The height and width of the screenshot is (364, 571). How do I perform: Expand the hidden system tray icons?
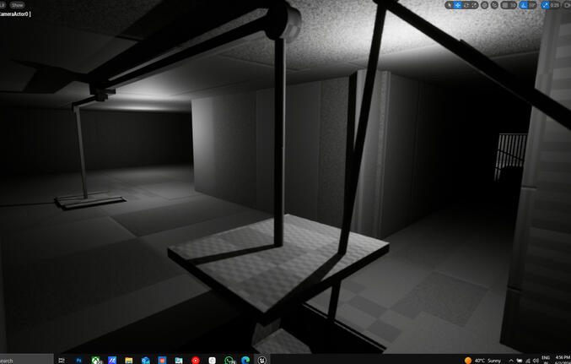click(x=511, y=359)
